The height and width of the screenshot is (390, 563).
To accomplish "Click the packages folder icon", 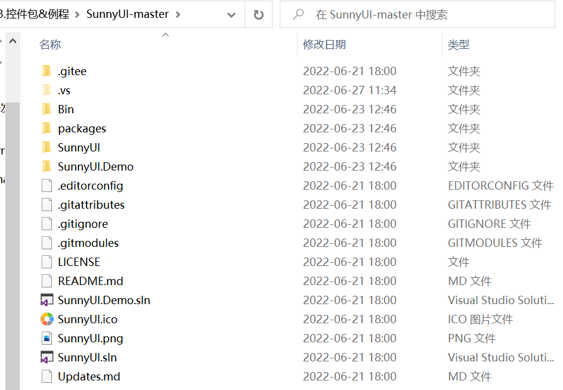I will [47, 128].
